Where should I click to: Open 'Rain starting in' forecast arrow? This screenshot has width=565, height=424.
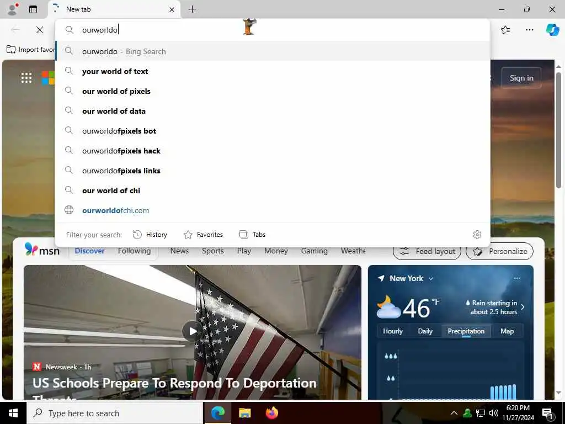523,307
